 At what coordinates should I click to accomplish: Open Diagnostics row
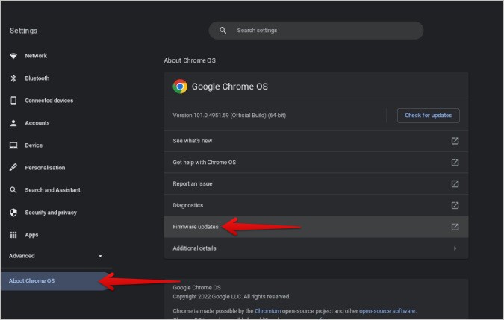tap(316, 205)
